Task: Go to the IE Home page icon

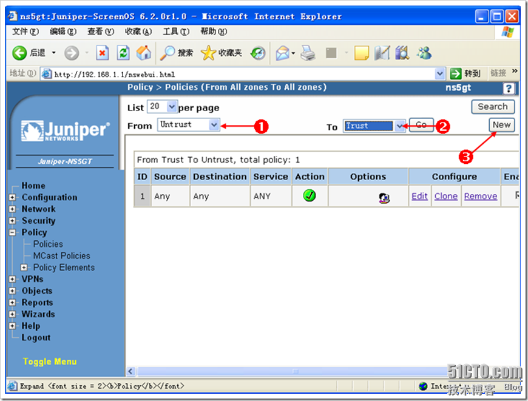Action: [144, 53]
